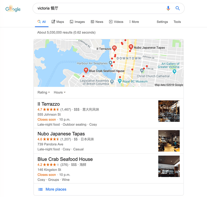Click the blue search magnifier icon

(178, 8)
